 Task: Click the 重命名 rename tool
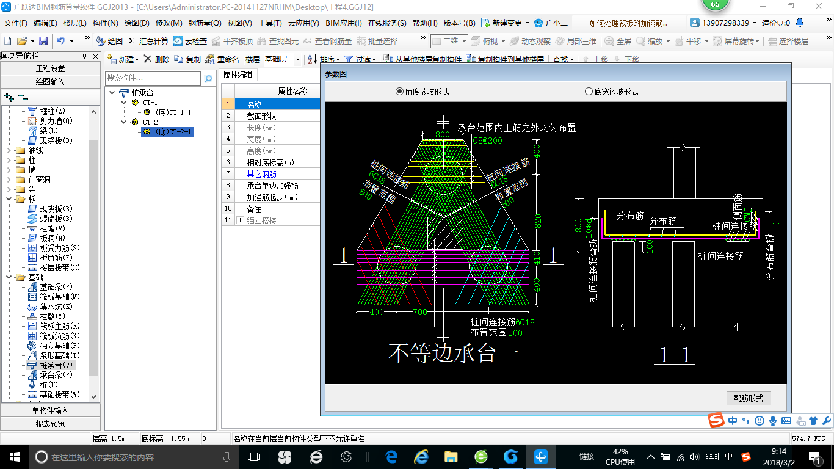pos(222,59)
